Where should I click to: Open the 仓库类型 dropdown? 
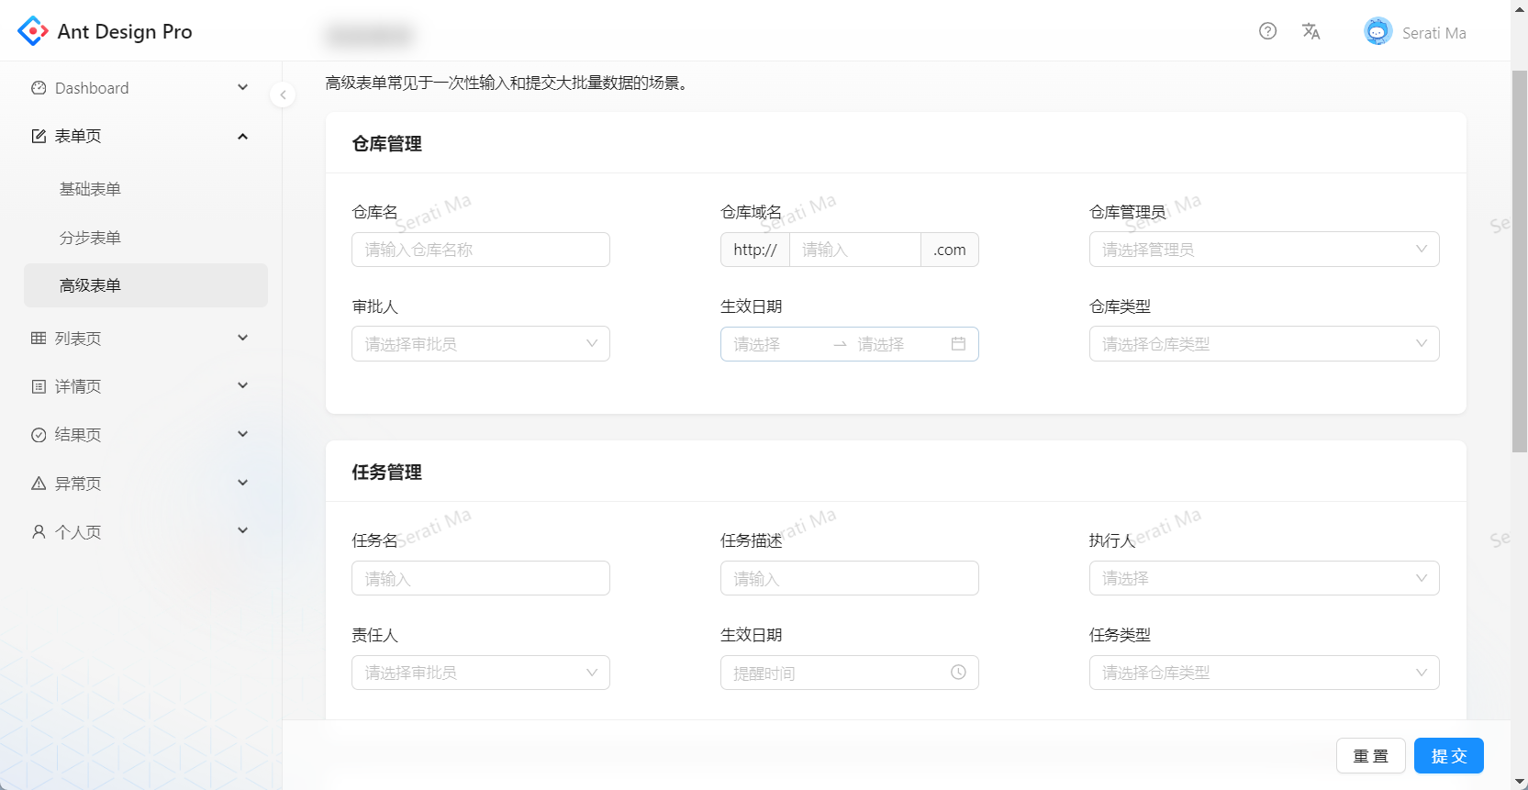pos(1264,344)
